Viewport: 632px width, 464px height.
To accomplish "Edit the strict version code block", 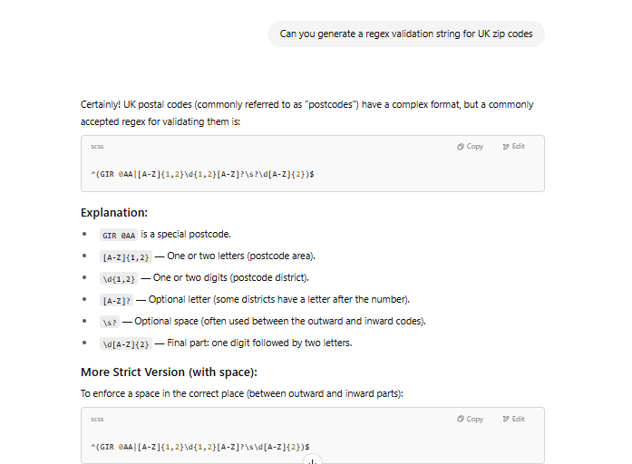I will pos(513,420).
